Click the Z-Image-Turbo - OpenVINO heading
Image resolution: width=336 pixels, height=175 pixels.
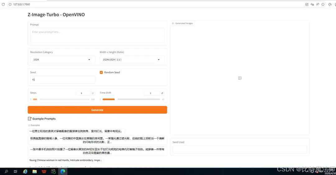(x=56, y=15)
